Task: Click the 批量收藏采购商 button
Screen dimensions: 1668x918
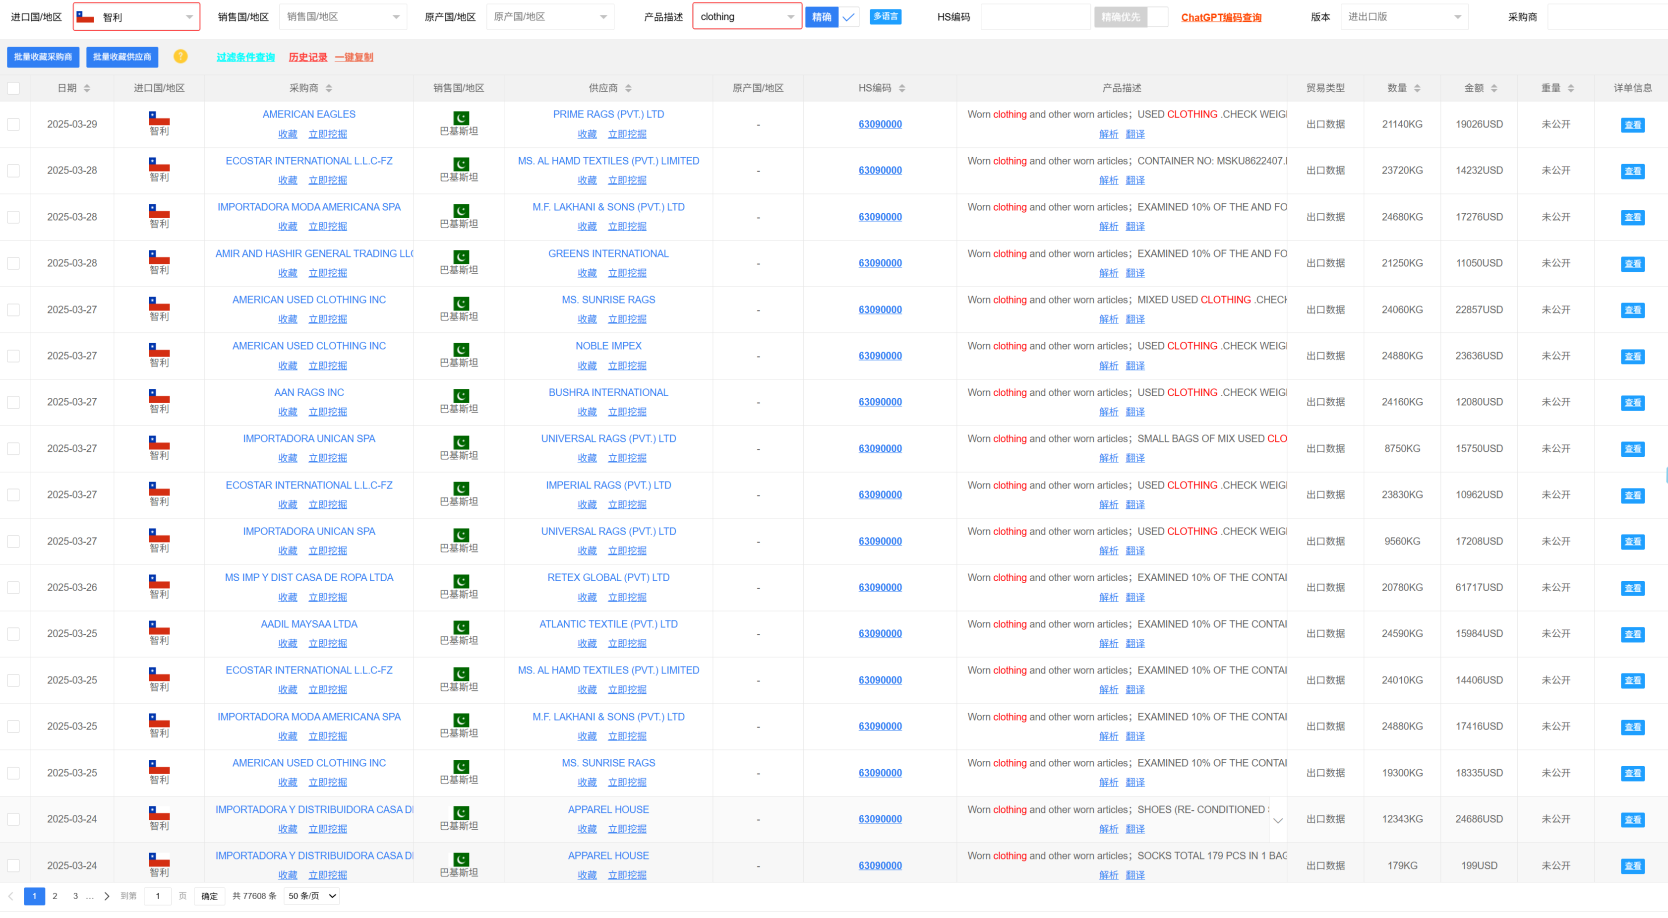Action: pos(43,57)
